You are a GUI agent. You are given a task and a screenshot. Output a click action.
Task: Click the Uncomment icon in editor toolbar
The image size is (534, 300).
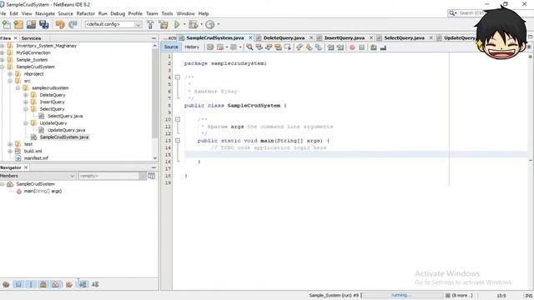pyautogui.click(x=383, y=47)
